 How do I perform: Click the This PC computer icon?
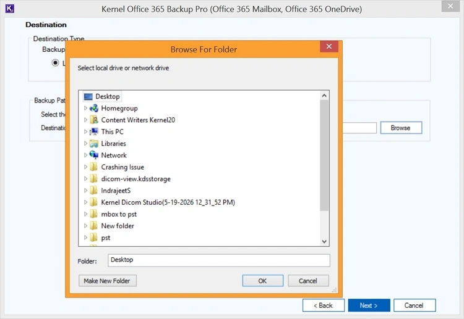coord(94,131)
